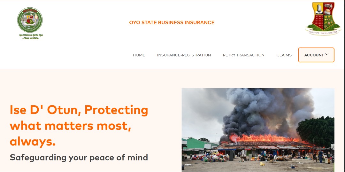
Task: Expand the ACCOUNT dropdown chevron
Action: click(x=326, y=54)
